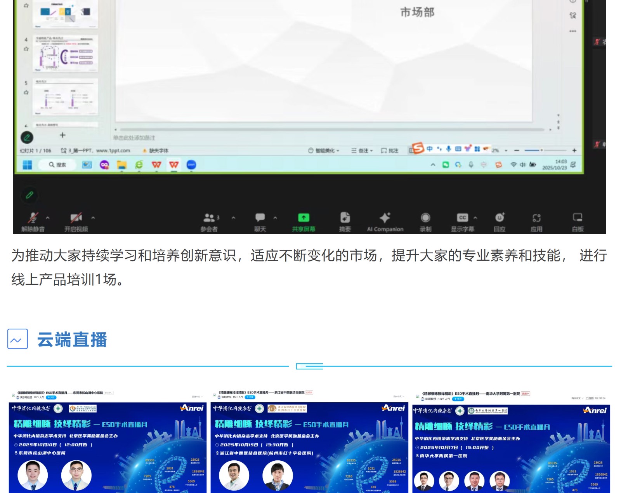
Task: Expand arrow next to 开启视频 video options
Action: pyautogui.click(x=93, y=218)
